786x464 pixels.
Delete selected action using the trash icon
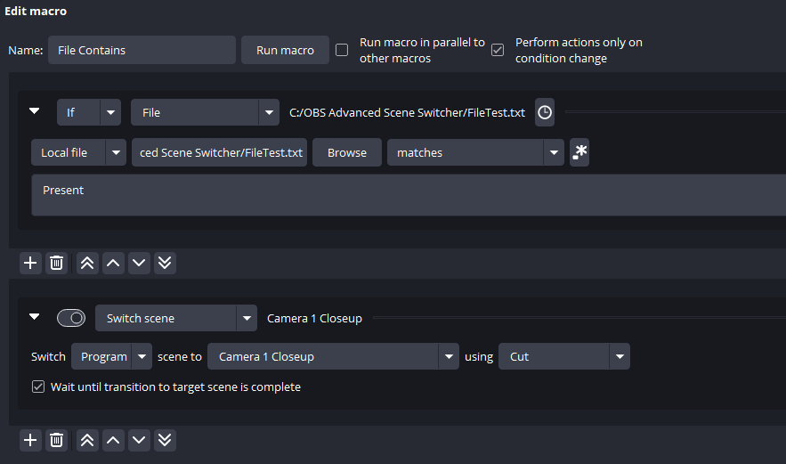tap(57, 441)
